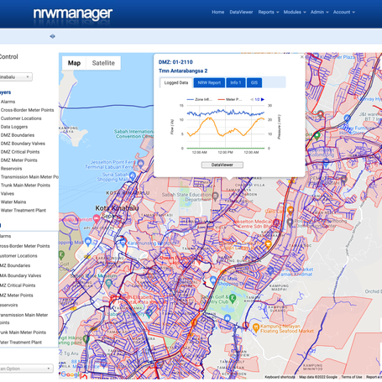The height and width of the screenshot is (382, 382).
Task: Open the map Terms of Use link
Action: [x=351, y=377]
